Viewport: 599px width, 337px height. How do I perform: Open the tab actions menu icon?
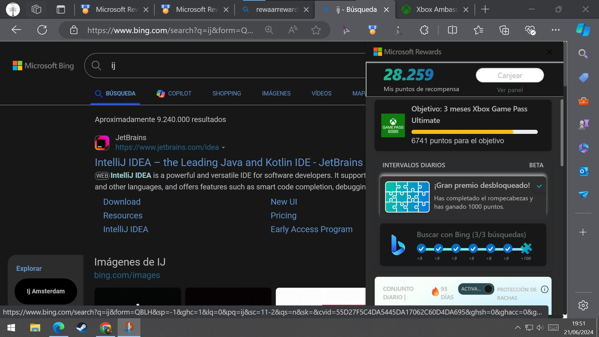point(60,9)
